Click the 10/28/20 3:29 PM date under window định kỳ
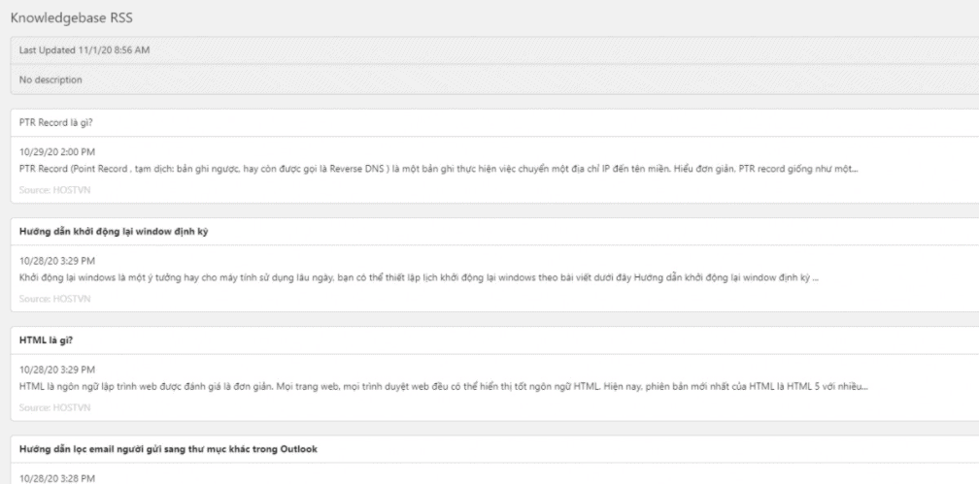979x484 pixels. pyautogui.click(x=57, y=261)
